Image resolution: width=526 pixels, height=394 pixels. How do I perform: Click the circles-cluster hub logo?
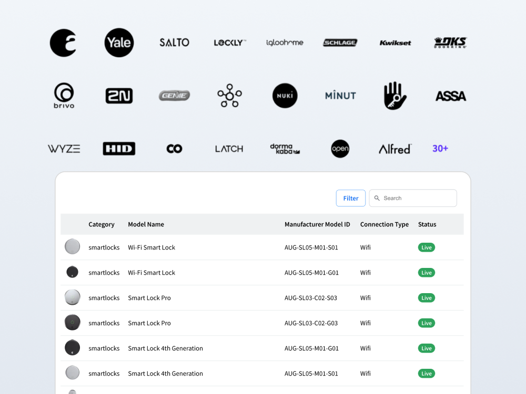(230, 96)
